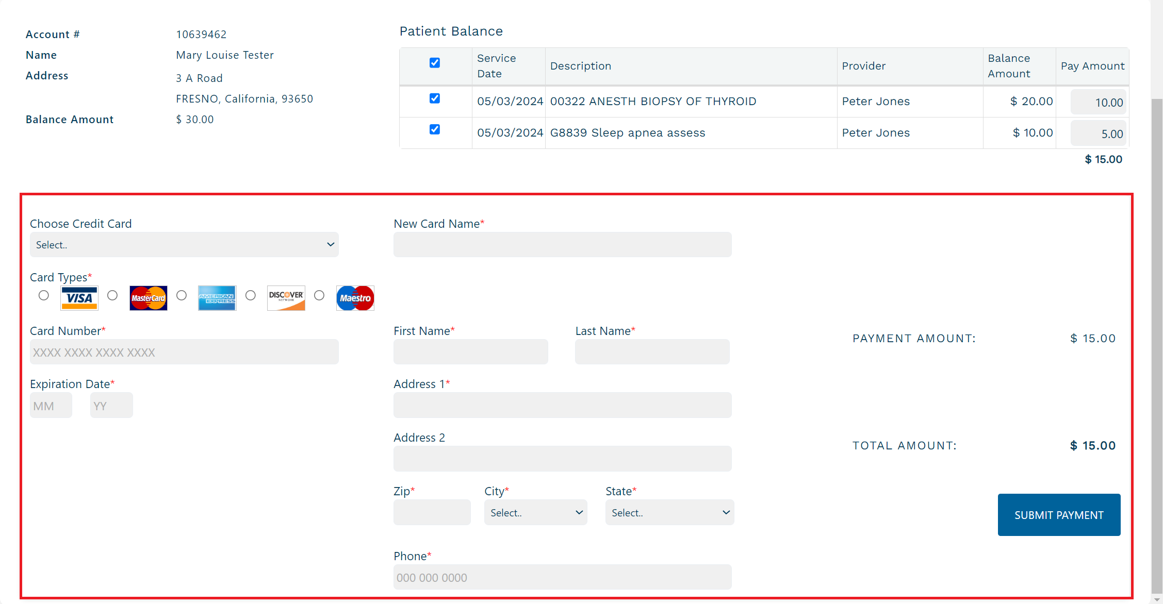Select the Discover radio button

point(251,295)
